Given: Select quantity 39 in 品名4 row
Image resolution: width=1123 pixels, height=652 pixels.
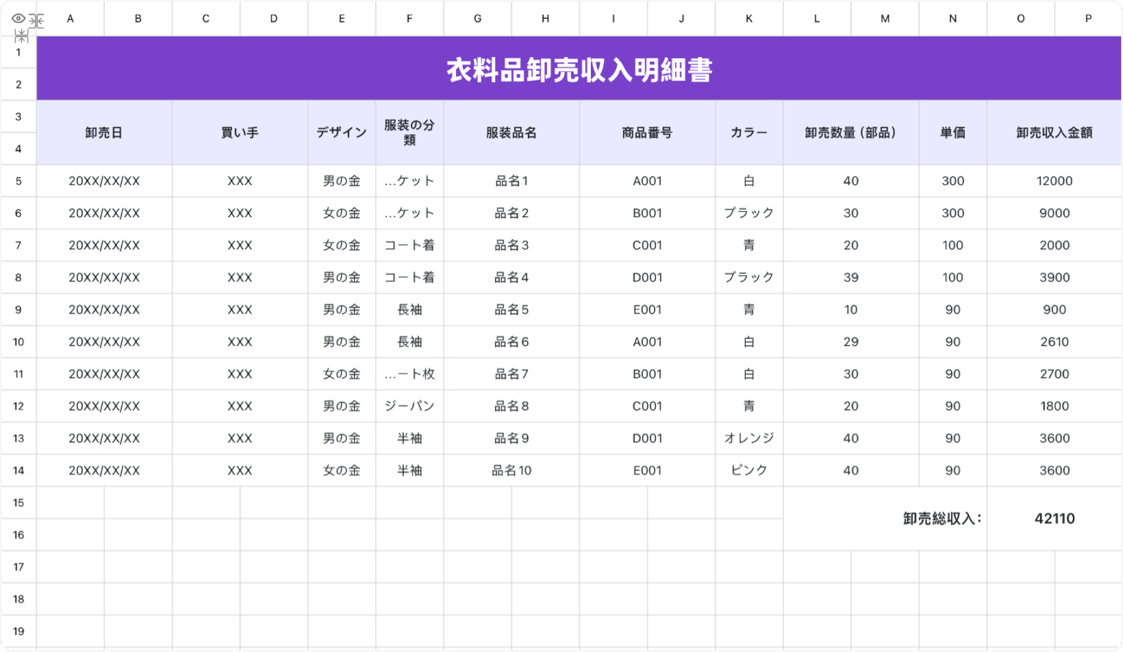Looking at the screenshot, I should (x=851, y=277).
